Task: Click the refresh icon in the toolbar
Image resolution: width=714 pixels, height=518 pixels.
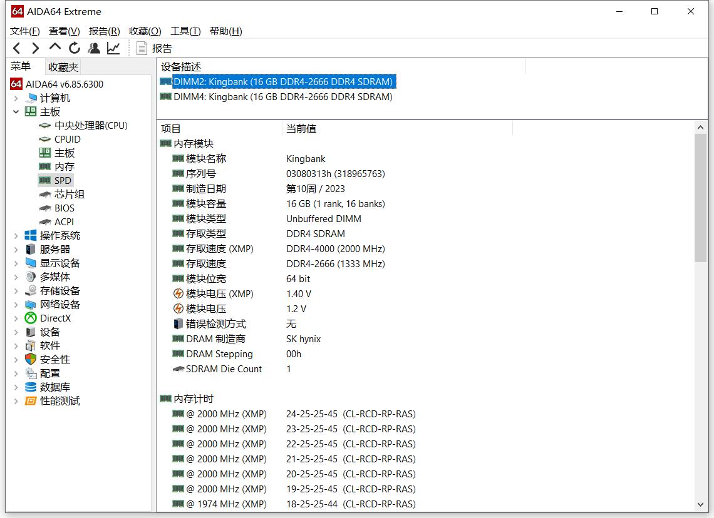Action: click(74, 48)
